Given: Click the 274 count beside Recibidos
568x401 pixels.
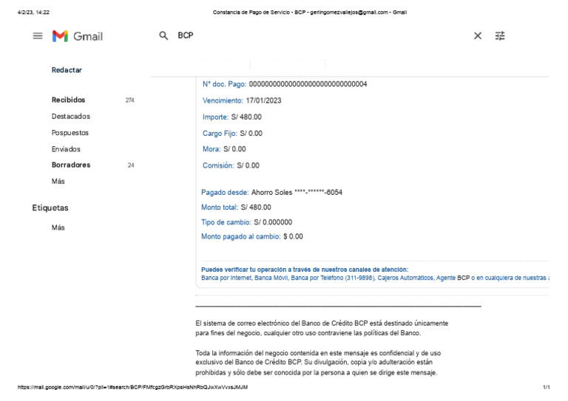Looking at the screenshot, I should coord(129,100).
